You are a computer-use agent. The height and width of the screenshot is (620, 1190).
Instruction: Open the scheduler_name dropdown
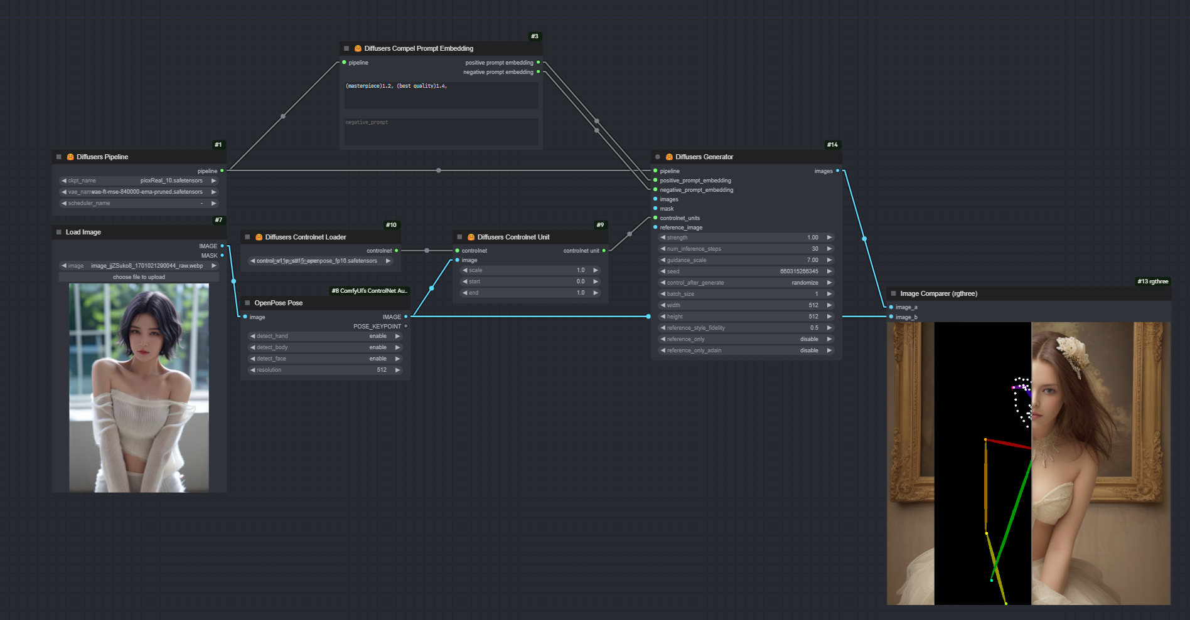pyautogui.click(x=139, y=204)
